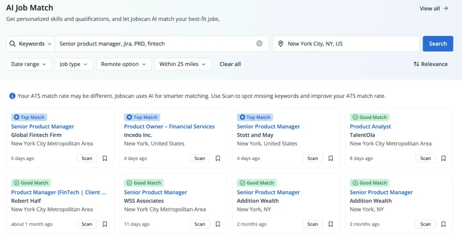Click bookmark icon on TalentOla Product Analyst
Screen dimensions: 462x236
pyautogui.click(x=444, y=159)
